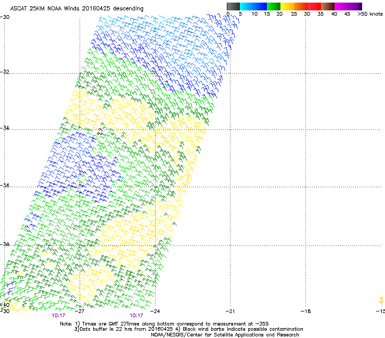
Task: Click the orange wind barbs near -15 longitude
Action: (x=381, y=302)
